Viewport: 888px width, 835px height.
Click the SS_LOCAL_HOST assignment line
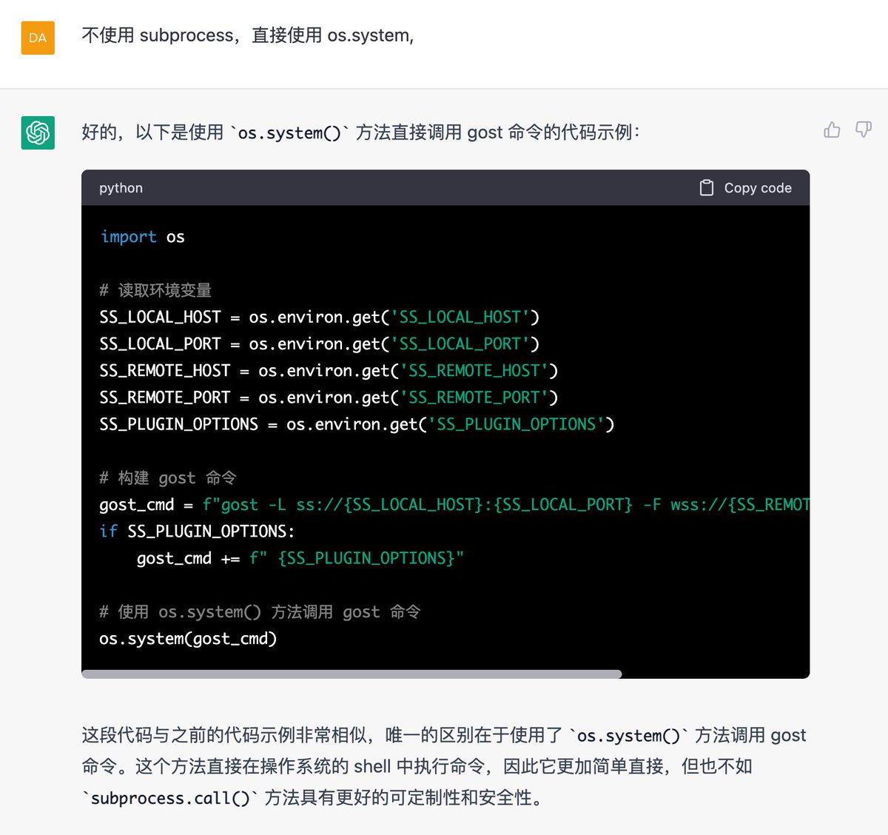320,317
